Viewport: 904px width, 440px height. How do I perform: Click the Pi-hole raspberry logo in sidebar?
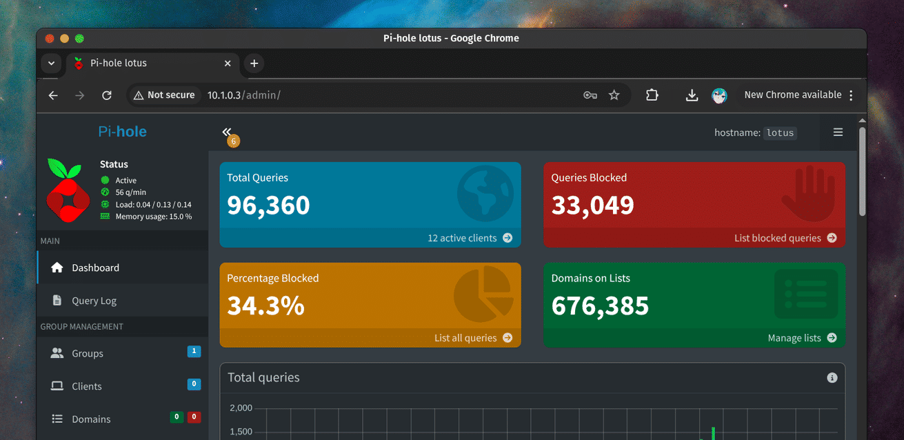click(68, 190)
